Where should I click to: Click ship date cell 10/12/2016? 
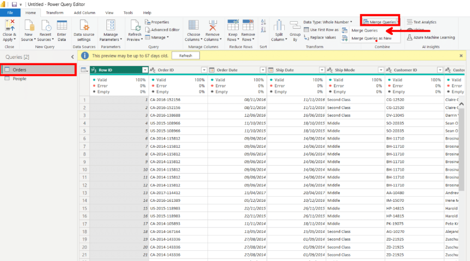pyautogui.click(x=296, y=200)
